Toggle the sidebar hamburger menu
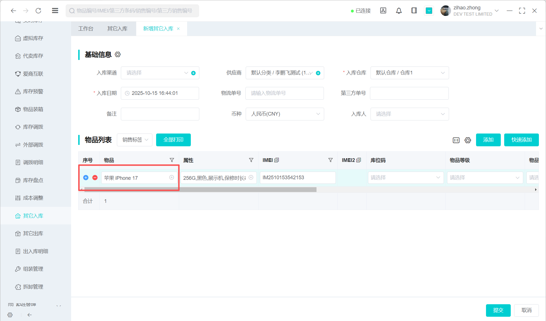The height and width of the screenshot is (321, 546). pos(55,11)
